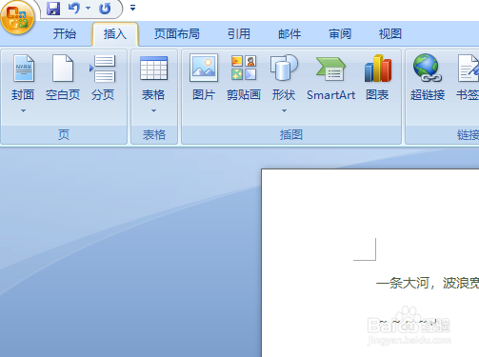Redo the last action
The height and width of the screenshot is (357, 479).
(x=105, y=9)
